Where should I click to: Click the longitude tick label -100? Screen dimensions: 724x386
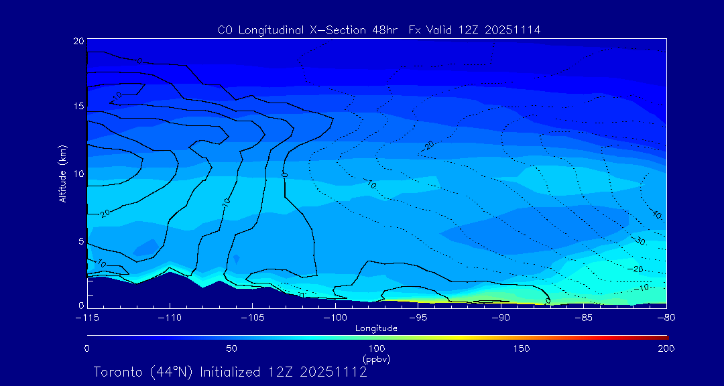point(335,318)
